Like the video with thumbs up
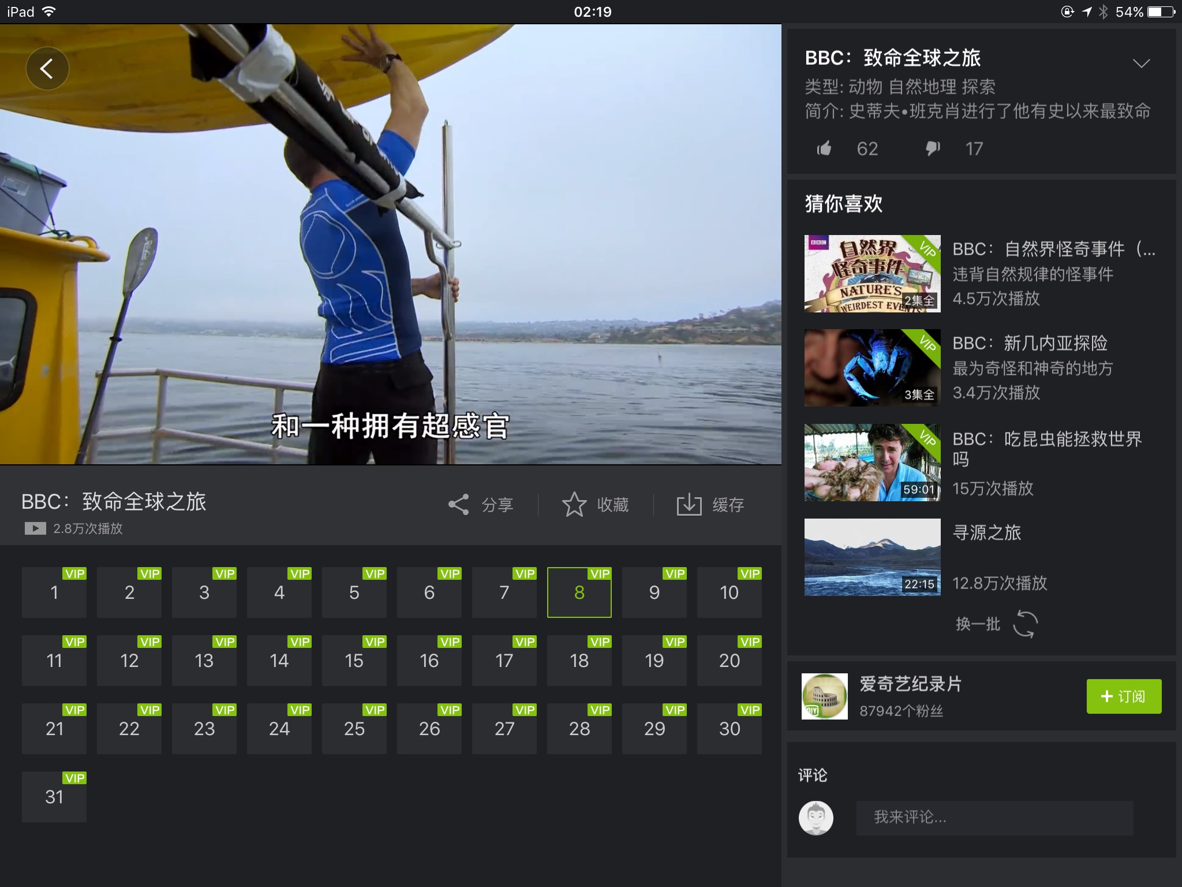Viewport: 1182px width, 887px height. (x=824, y=149)
